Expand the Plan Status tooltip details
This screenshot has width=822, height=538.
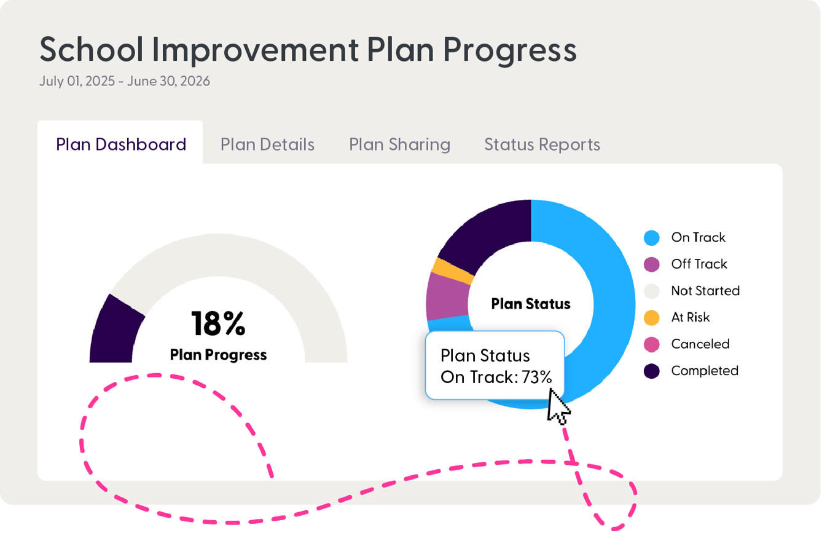[x=495, y=366]
